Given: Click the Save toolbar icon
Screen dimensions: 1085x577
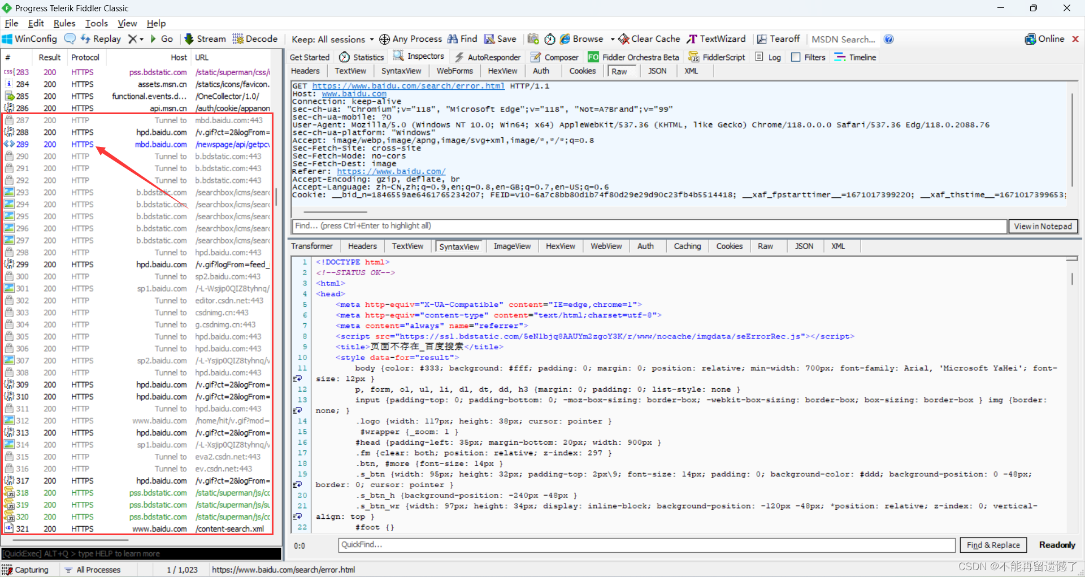Looking at the screenshot, I should (x=500, y=39).
